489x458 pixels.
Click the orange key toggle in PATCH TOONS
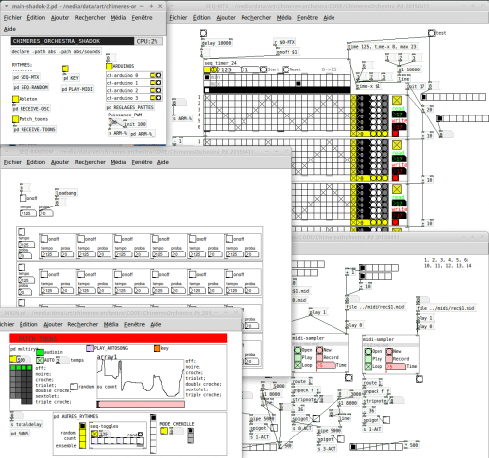pyautogui.click(x=156, y=349)
